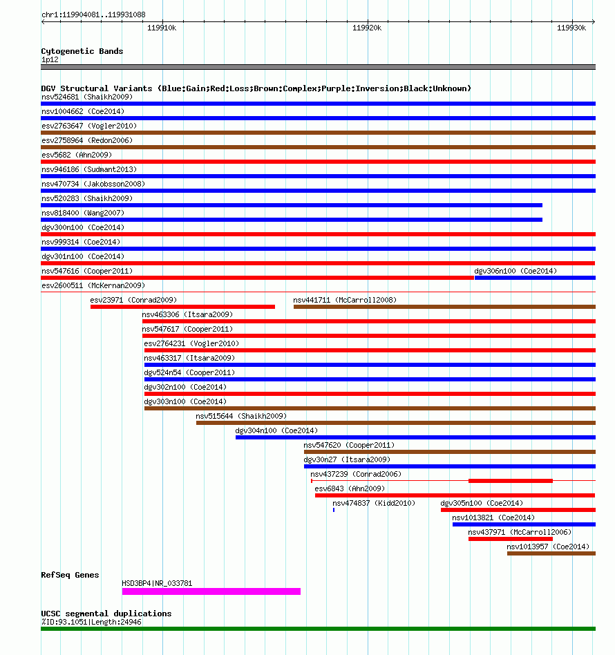The height and width of the screenshot is (655, 615).
Task: Click the magenta HSD3BP4 gene bar
Action: point(211,591)
